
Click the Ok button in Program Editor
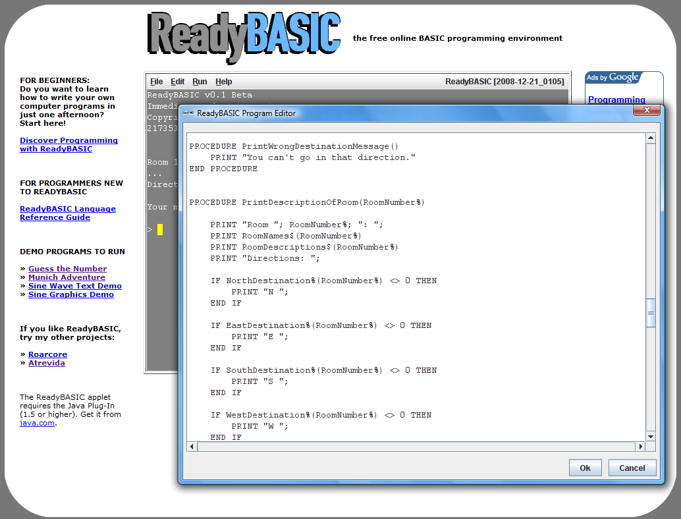click(x=585, y=468)
